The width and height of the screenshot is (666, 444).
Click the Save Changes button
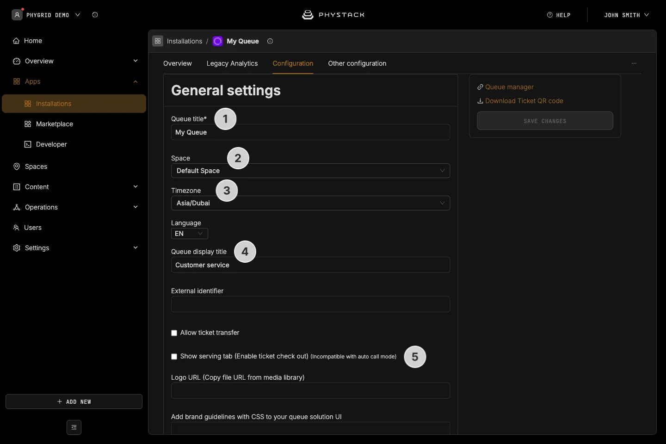(x=545, y=121)
